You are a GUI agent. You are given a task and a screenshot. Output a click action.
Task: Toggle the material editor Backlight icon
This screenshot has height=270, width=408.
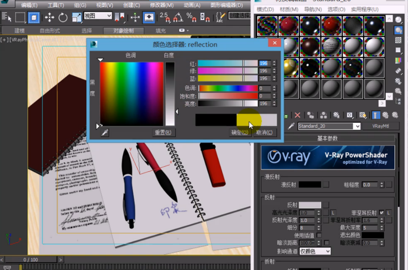(x=398, y=30)
